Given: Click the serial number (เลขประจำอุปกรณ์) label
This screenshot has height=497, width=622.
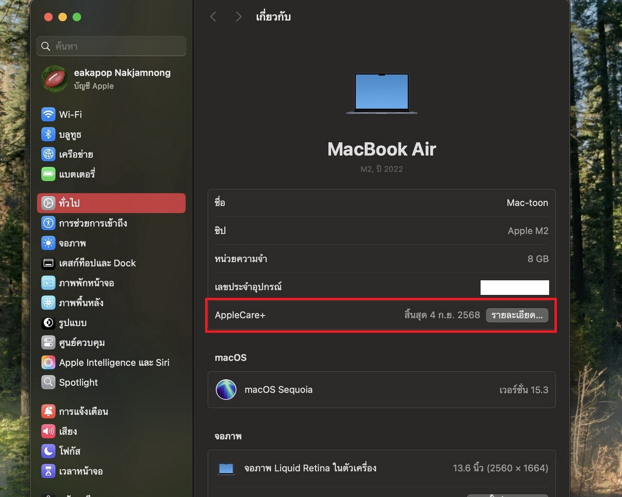Looking at the screenshot, I should (248, 287).
